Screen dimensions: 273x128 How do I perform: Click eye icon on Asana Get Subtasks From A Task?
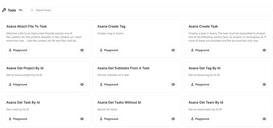click(x=173, y=84)
